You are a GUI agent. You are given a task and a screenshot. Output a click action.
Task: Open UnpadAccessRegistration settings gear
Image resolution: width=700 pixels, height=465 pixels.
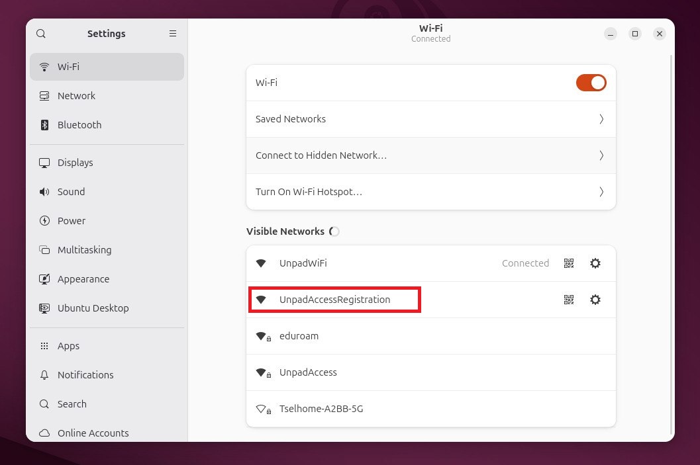coord(595,300)
